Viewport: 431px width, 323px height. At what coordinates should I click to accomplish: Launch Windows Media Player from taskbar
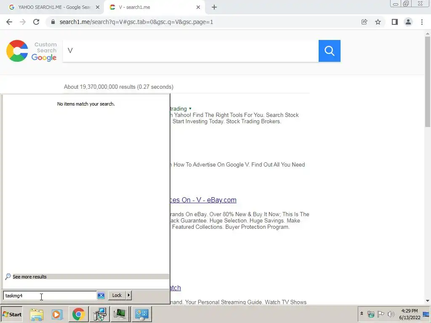(x=57, y=315)
